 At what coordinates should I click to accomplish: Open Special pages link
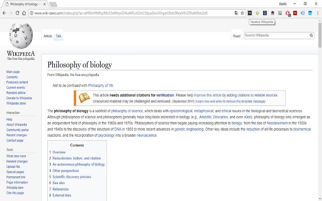tap(15, 172)
